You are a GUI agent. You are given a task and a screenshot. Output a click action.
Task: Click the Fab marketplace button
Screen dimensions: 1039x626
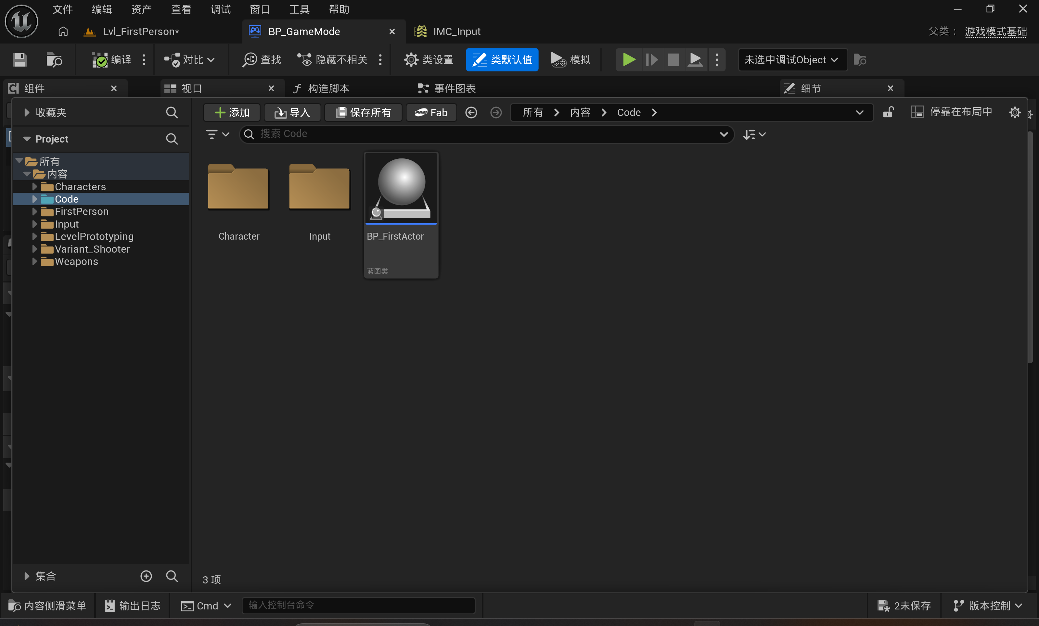click(431, 112)
